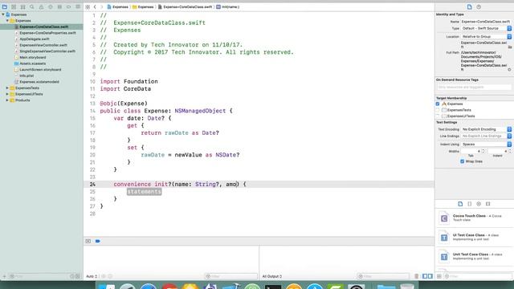The image size is (514, 289).
Task: Open the file Type dropdown
Action: [487, 29]
